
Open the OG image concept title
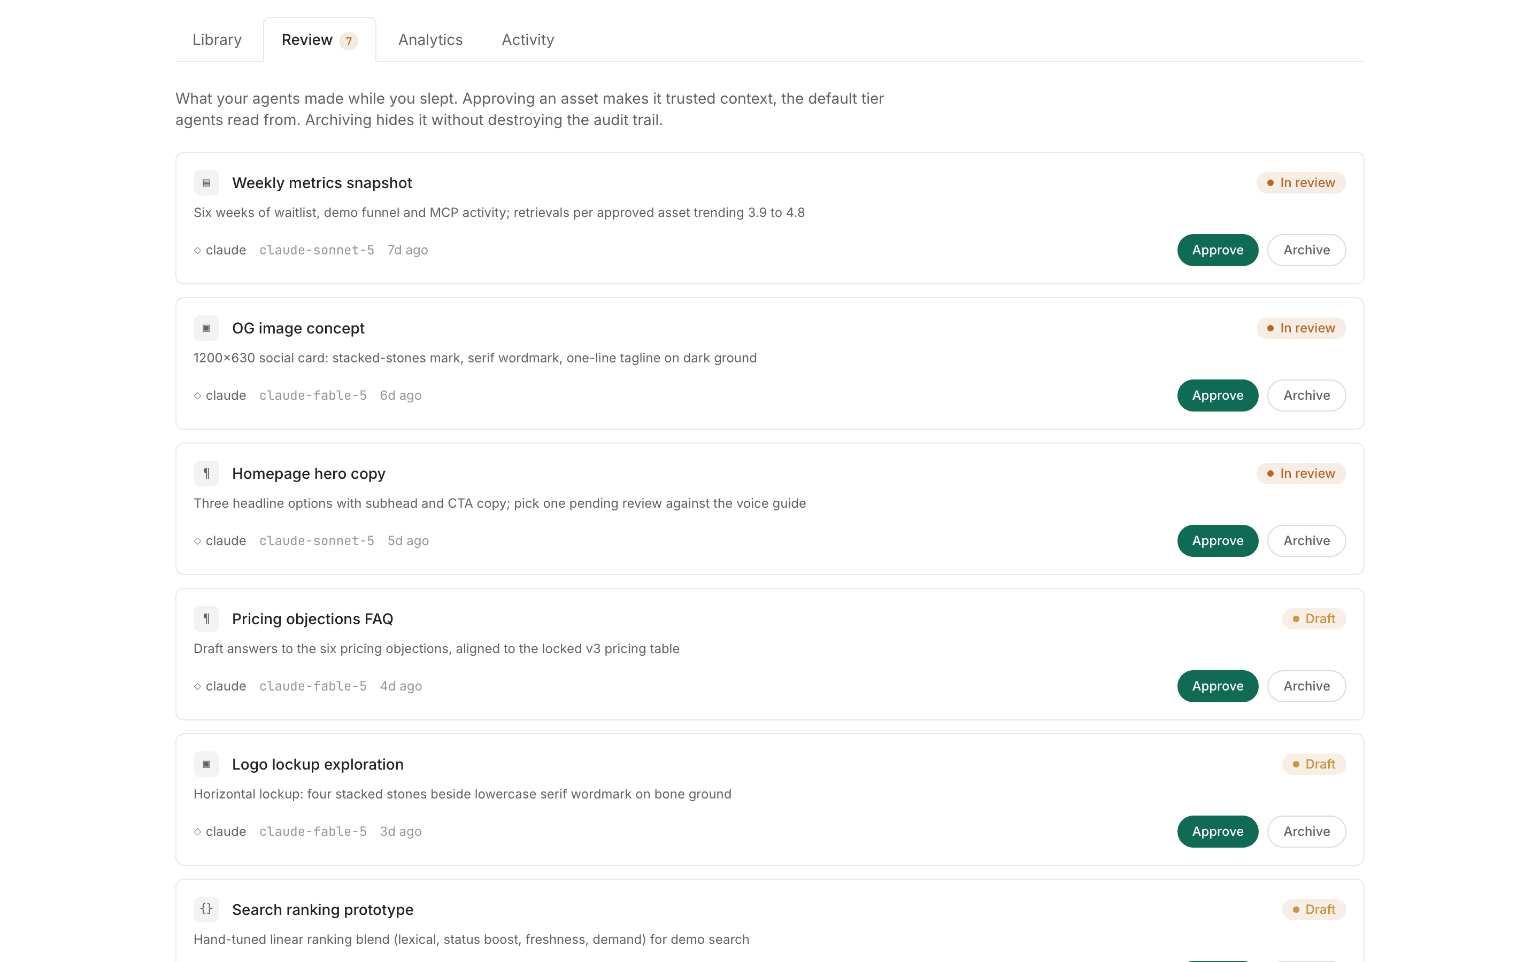click(x=298, y=328)
